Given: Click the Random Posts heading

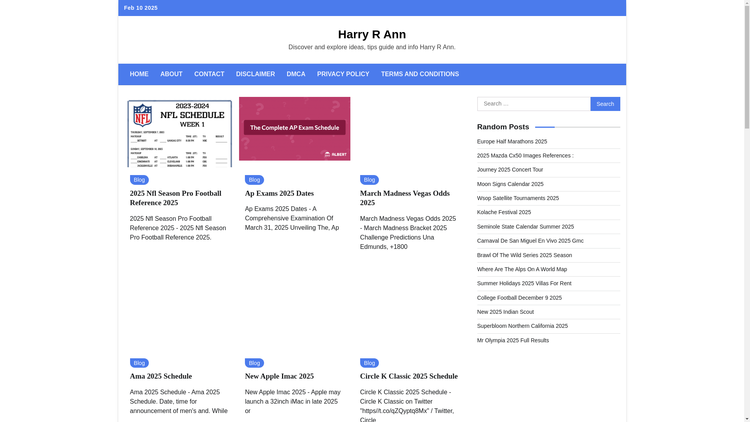Looking at the screenshot, I should (x=503, y=127).
